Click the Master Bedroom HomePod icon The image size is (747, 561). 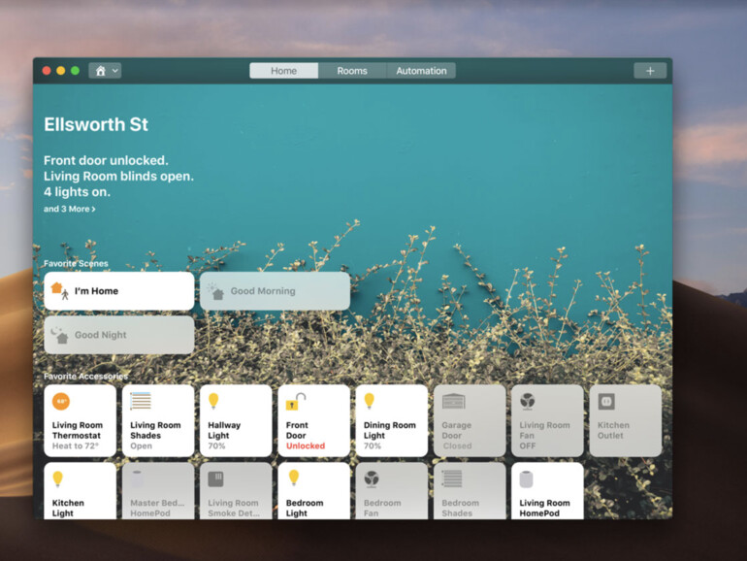[137, 479]
